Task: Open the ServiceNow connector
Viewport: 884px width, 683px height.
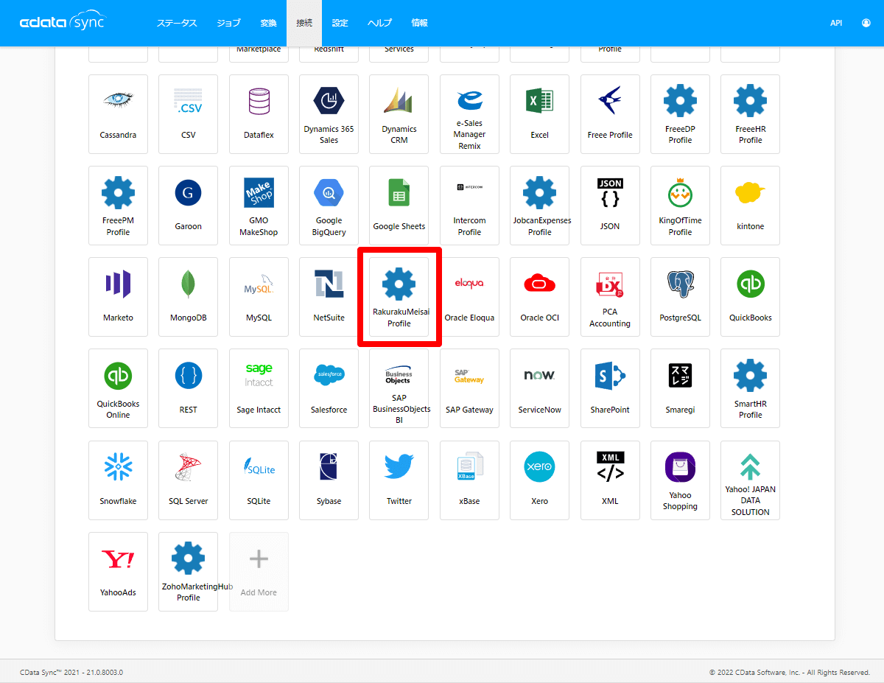Action: pos(540,388)
